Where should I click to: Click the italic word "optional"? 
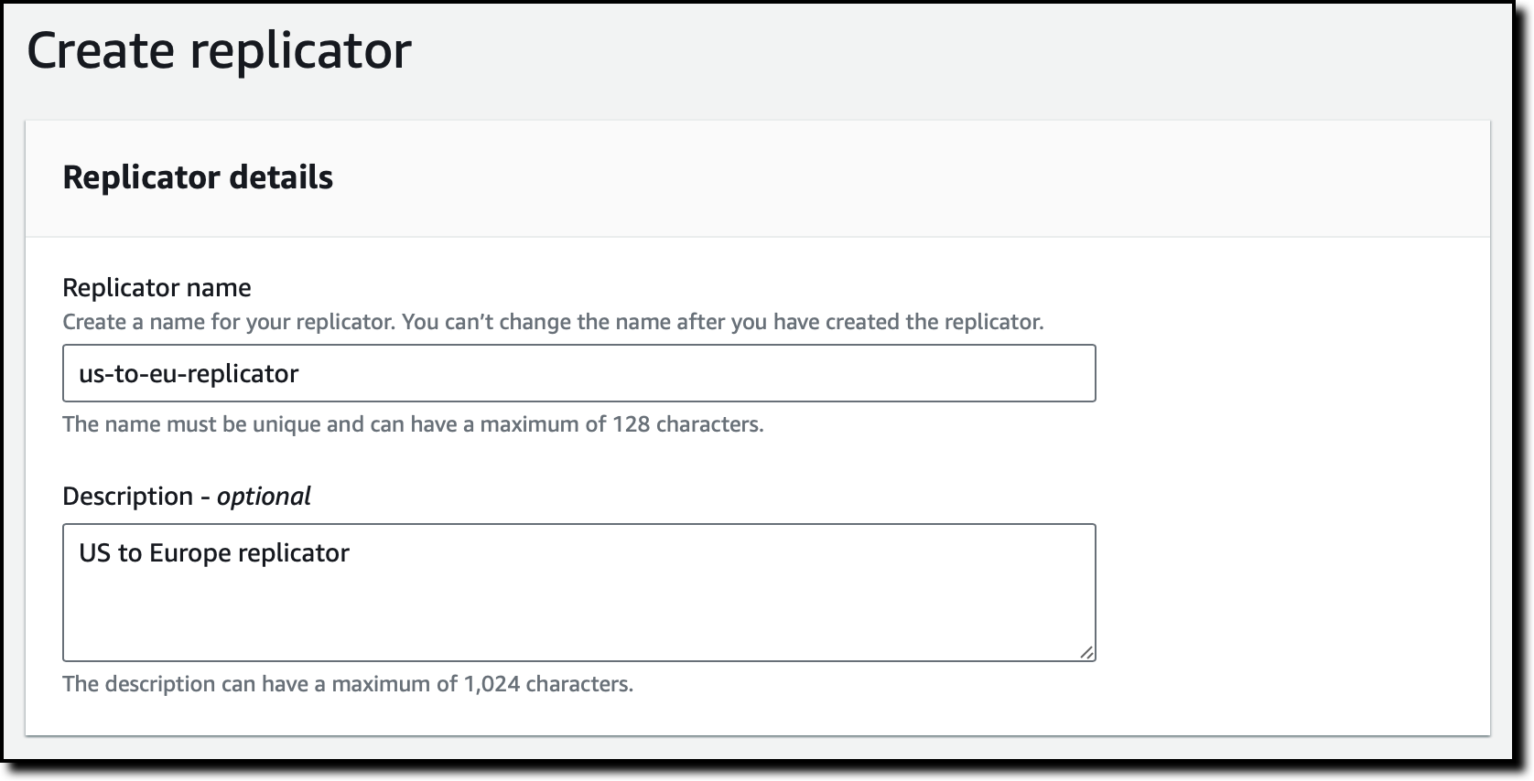(x=264, y=497)
